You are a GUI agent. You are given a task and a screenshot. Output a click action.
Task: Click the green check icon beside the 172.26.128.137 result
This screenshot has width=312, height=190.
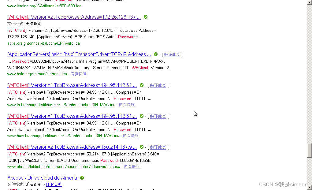(x=146, y=17)
